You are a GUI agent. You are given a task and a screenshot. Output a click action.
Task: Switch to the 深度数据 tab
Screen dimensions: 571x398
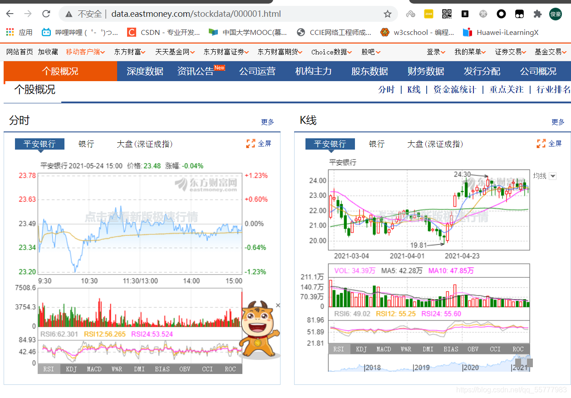point(145,71)
